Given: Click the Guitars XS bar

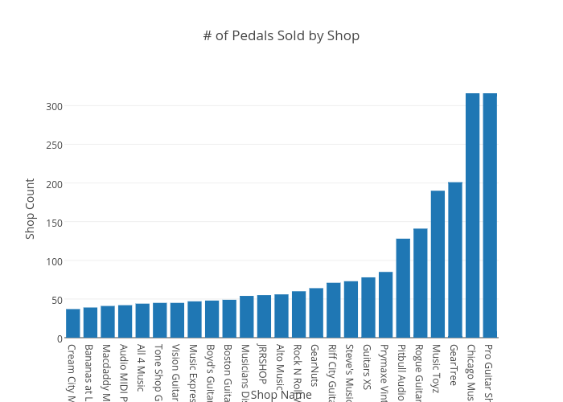Looking at the screenshot, I should (x=368, y=307).
